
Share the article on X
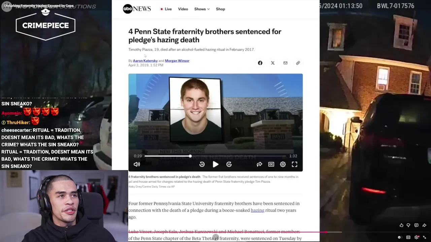[x=273, y=63]
